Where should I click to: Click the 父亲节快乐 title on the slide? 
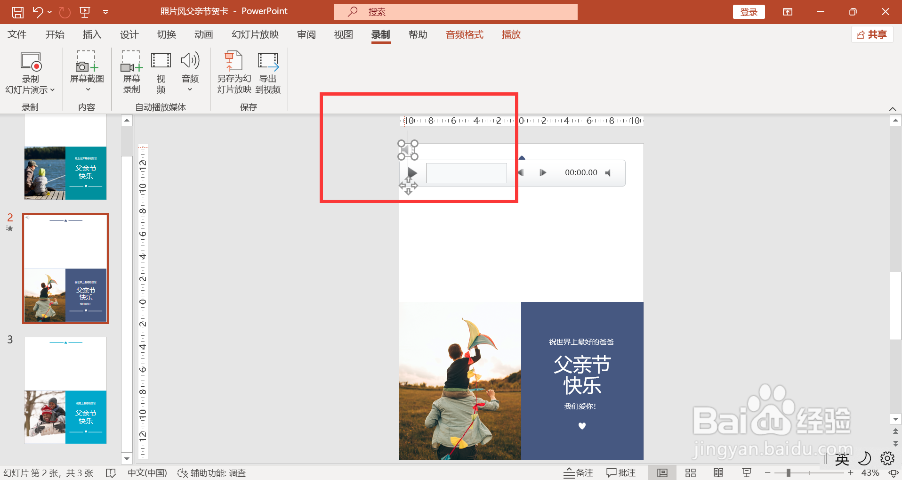(582, 375)
